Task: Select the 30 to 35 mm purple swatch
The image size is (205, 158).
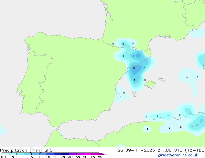Action: (x=73, y=154)
